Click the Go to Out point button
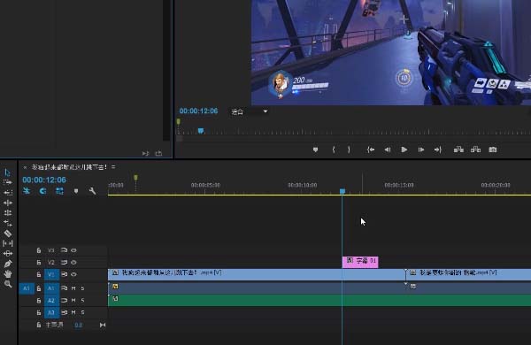 437,149
